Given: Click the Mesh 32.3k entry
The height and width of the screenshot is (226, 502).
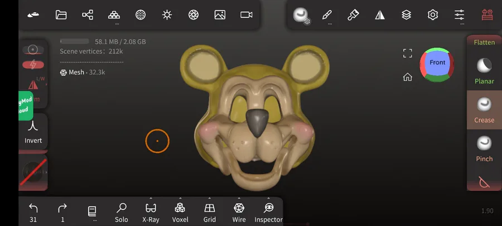Looking at the screenshot, I should coord(83,73).
